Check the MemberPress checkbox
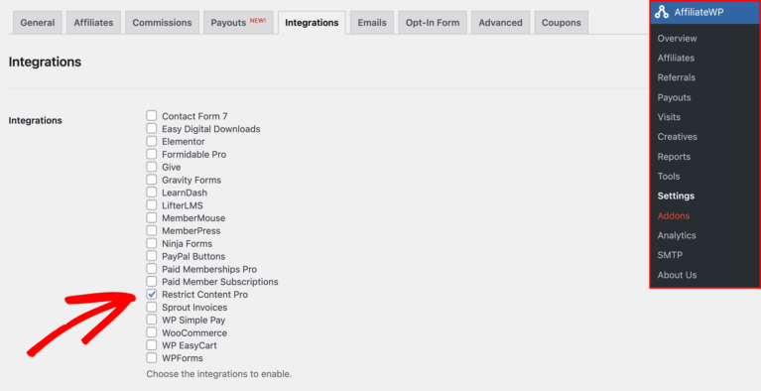Screen dimensions: 761x391 152,230
